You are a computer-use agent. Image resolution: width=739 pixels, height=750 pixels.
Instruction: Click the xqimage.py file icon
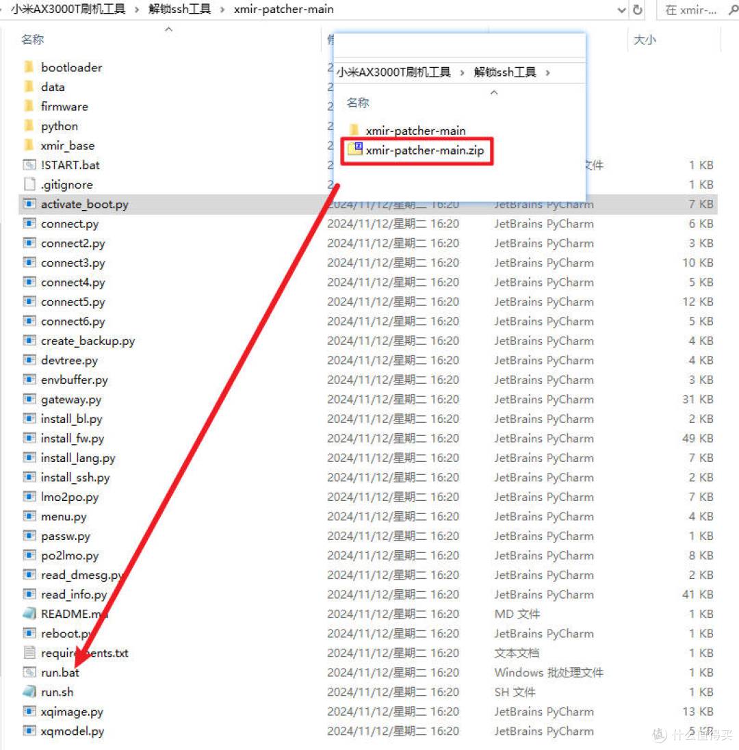[29, 711]
